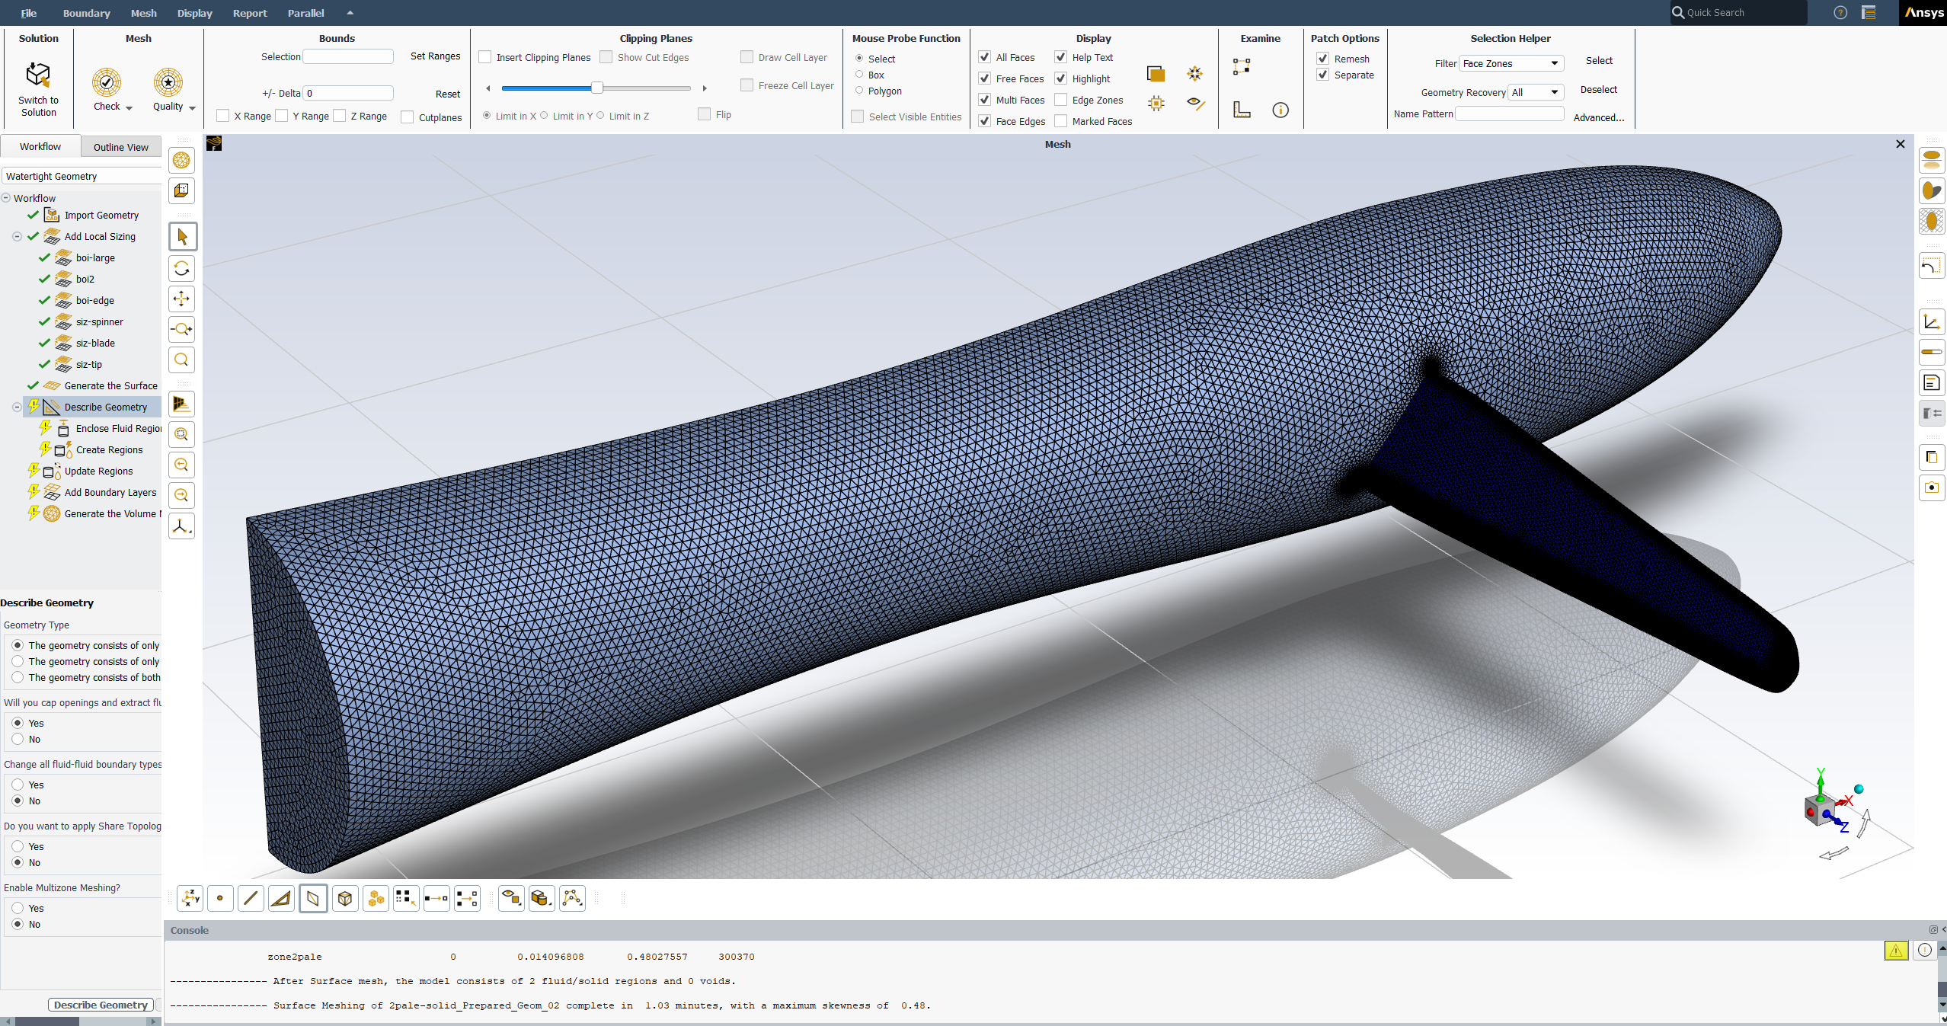Collapse the ribbon with up arrow

tap(350, 13)
